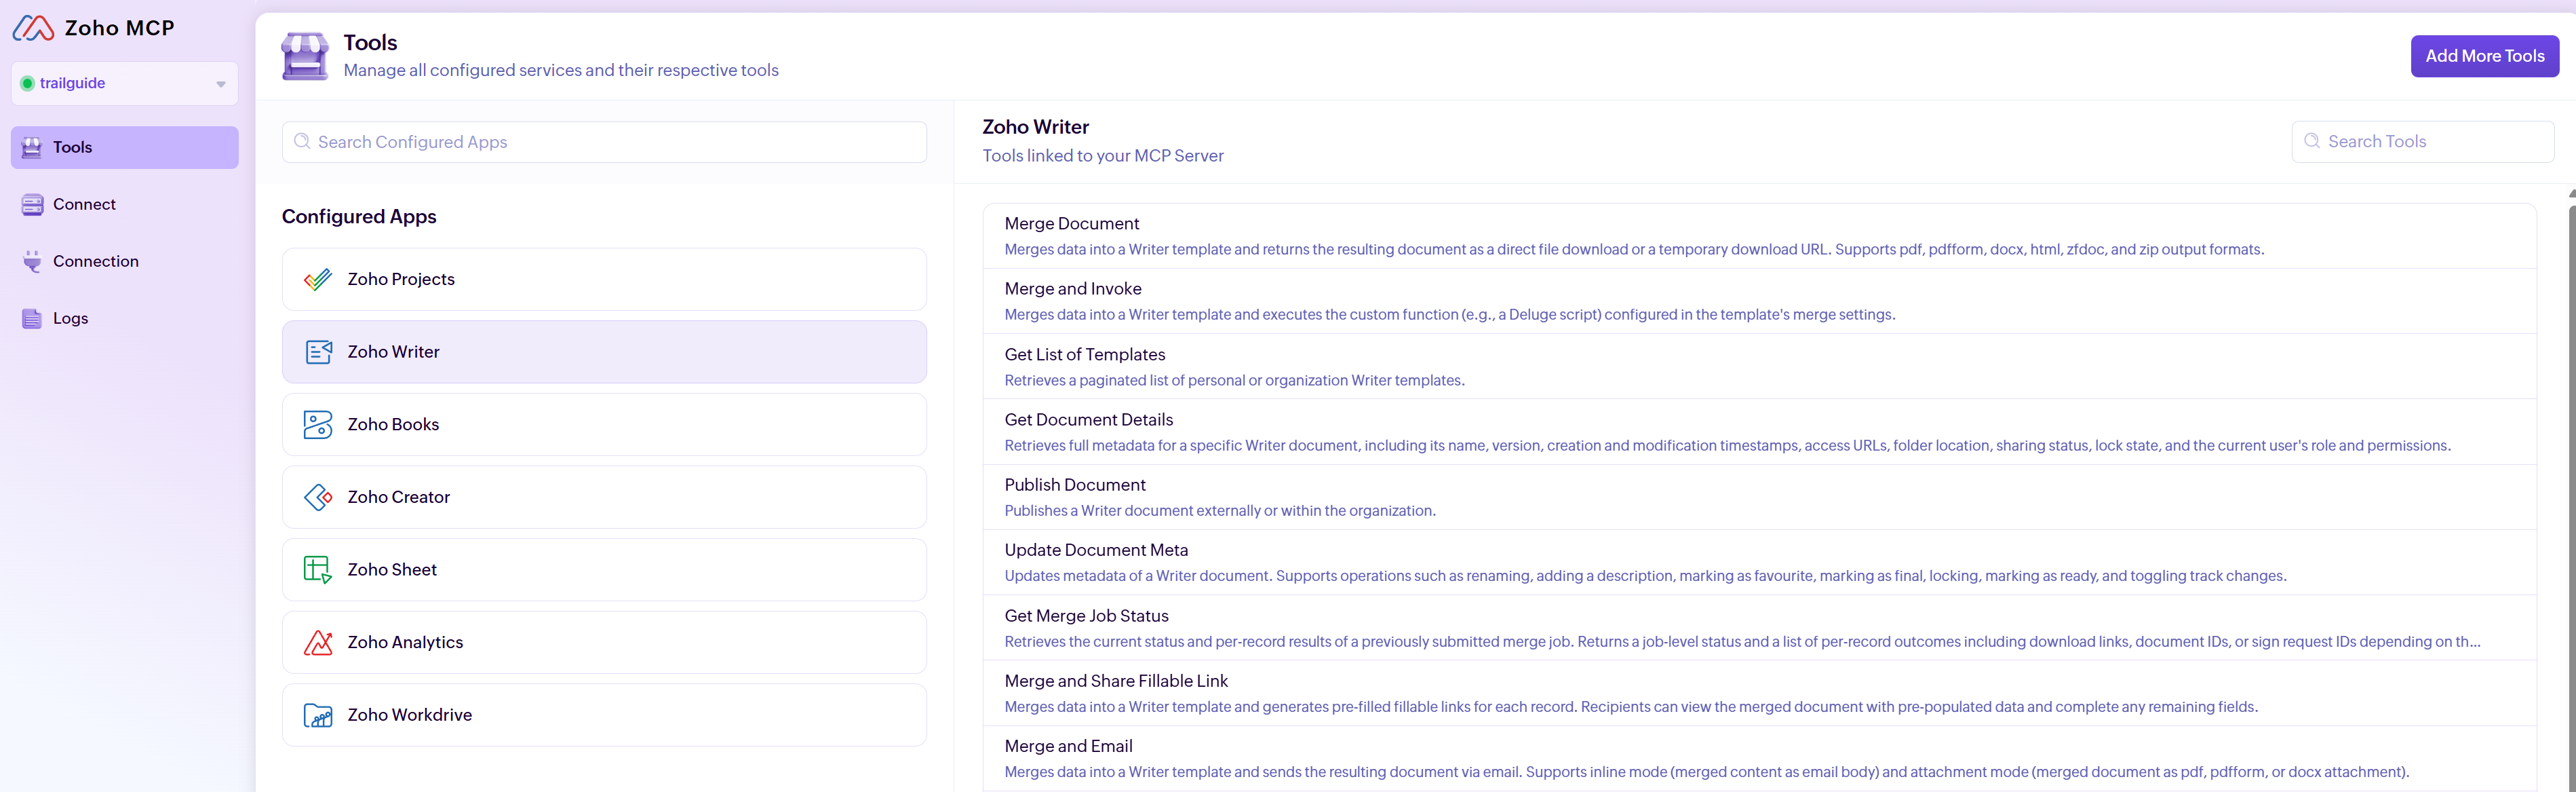Click the trailguide dropdown arrow
This screenshot has height=792, width=2576.
pos(221,84)
